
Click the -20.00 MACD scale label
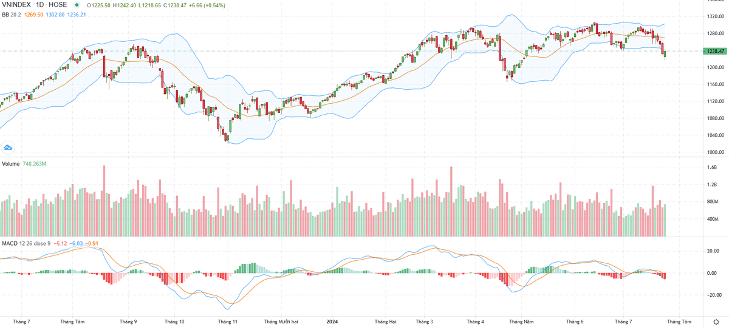tap(711, 295)
